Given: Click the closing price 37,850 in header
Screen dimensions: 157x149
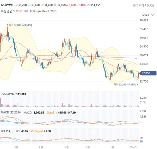Looking at the screenshot, I should (61, 5).
